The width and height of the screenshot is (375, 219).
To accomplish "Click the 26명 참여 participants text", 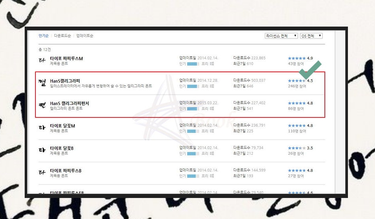I will coord(296,153).
